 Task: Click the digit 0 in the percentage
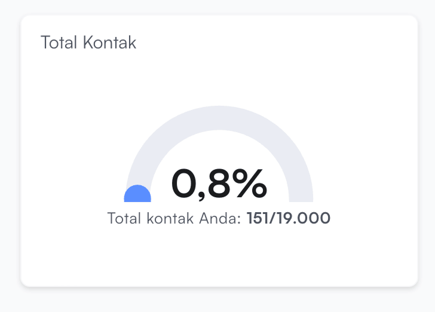click(187, 183)
